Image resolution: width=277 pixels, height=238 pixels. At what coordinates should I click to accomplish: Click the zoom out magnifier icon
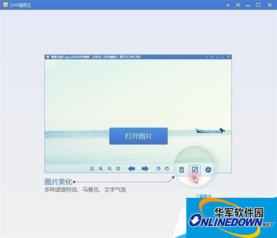click(x=109, y=169)
